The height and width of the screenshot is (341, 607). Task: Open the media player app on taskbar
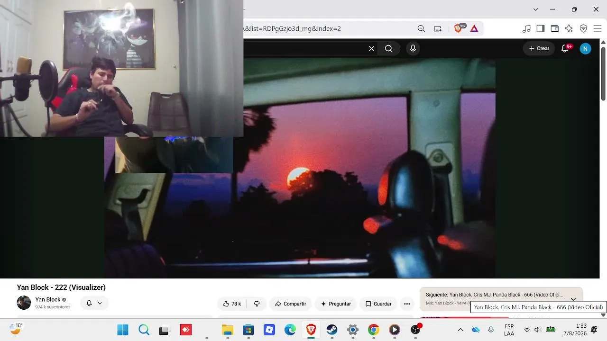tap(395, 330)
